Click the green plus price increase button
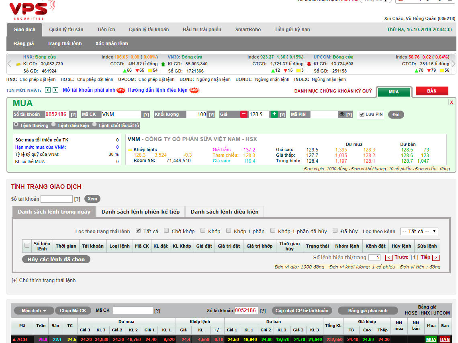 pyautogui.click(x=274, y=114)
